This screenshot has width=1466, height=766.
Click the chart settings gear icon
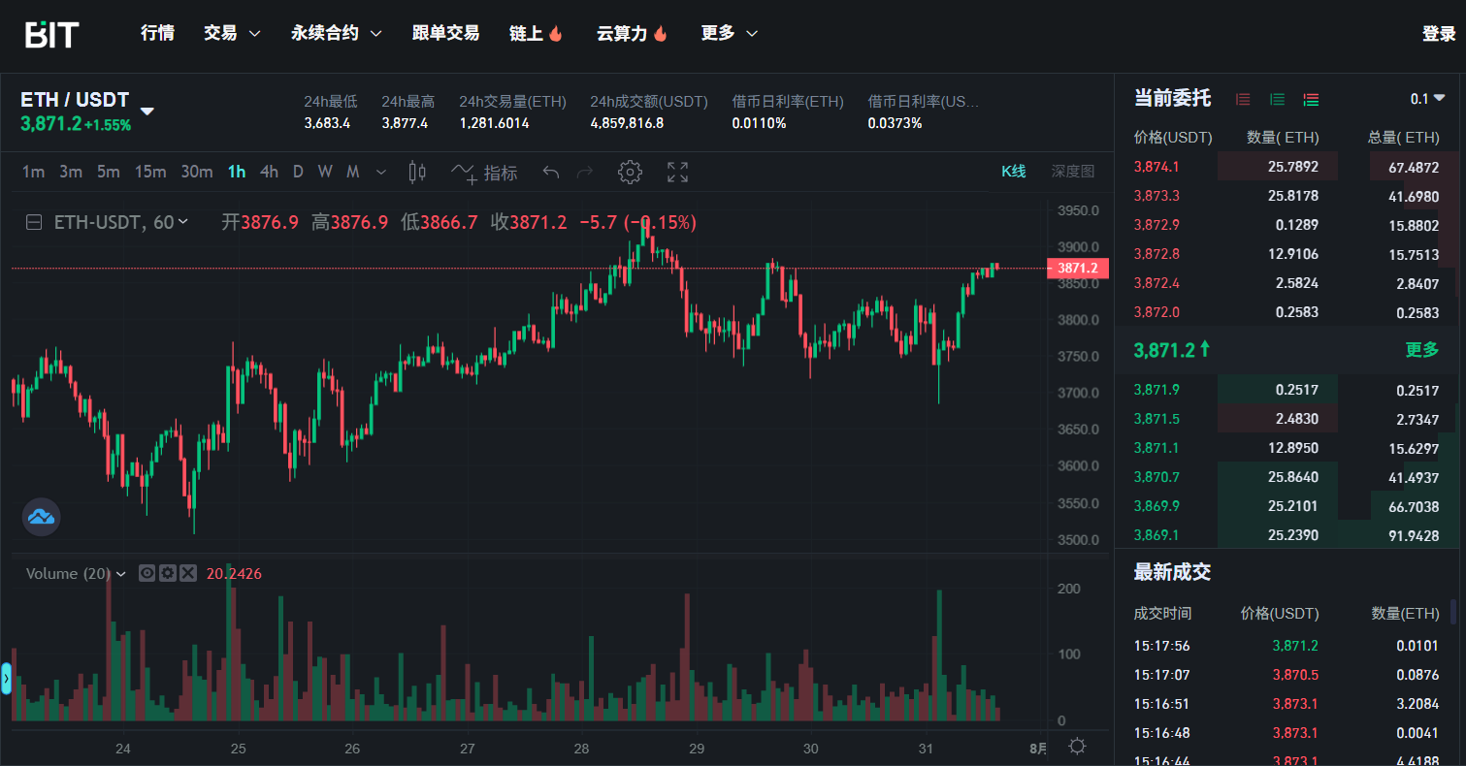click(630, 173)
